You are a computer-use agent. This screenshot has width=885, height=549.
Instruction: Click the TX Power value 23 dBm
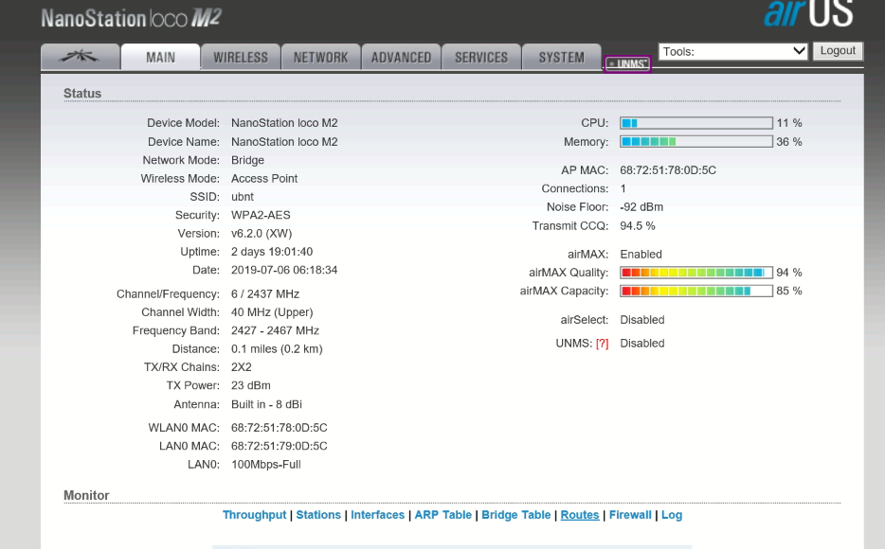[x=250, y=385]
